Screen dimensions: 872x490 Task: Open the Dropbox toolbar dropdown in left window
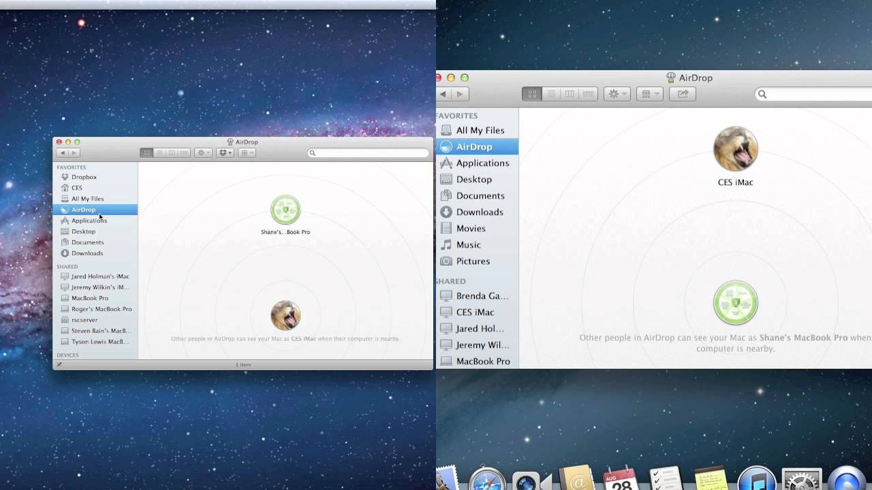[x=225, y=153]
